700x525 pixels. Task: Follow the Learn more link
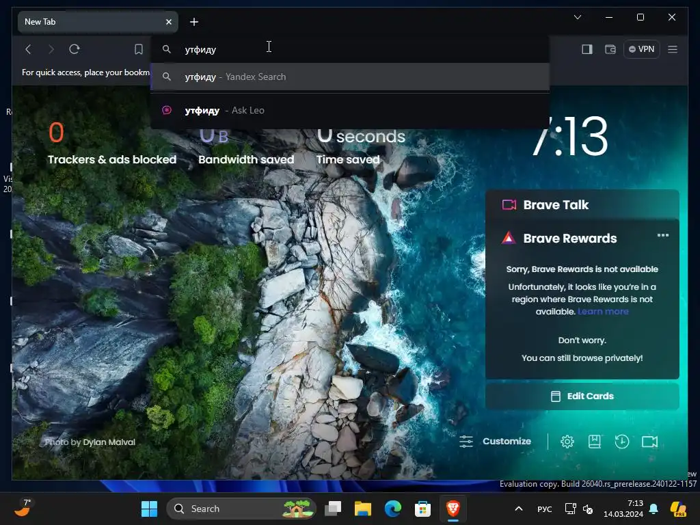[x=603, y=312]
